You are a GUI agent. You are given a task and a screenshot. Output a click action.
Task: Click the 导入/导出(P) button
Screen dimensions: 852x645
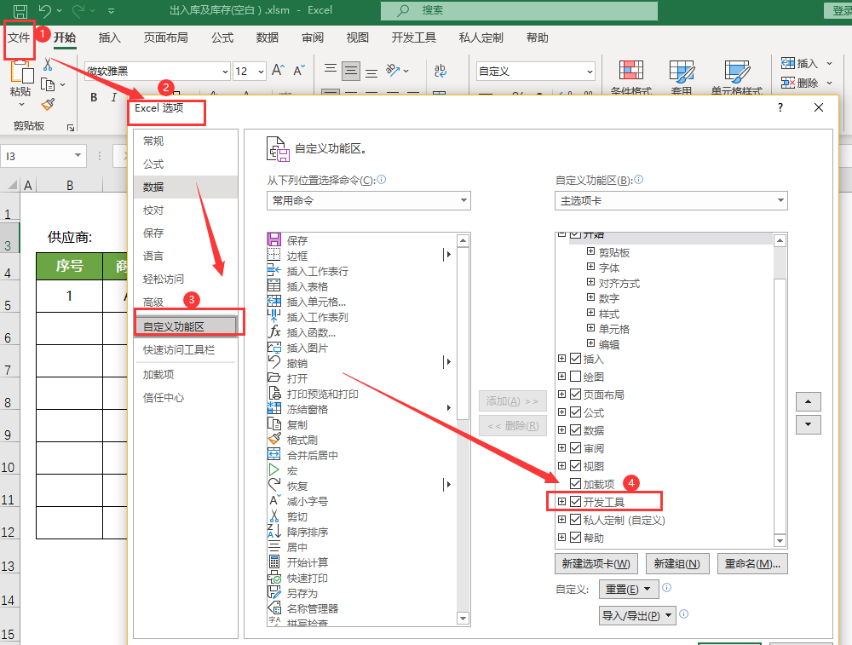[x=637, y=616]
